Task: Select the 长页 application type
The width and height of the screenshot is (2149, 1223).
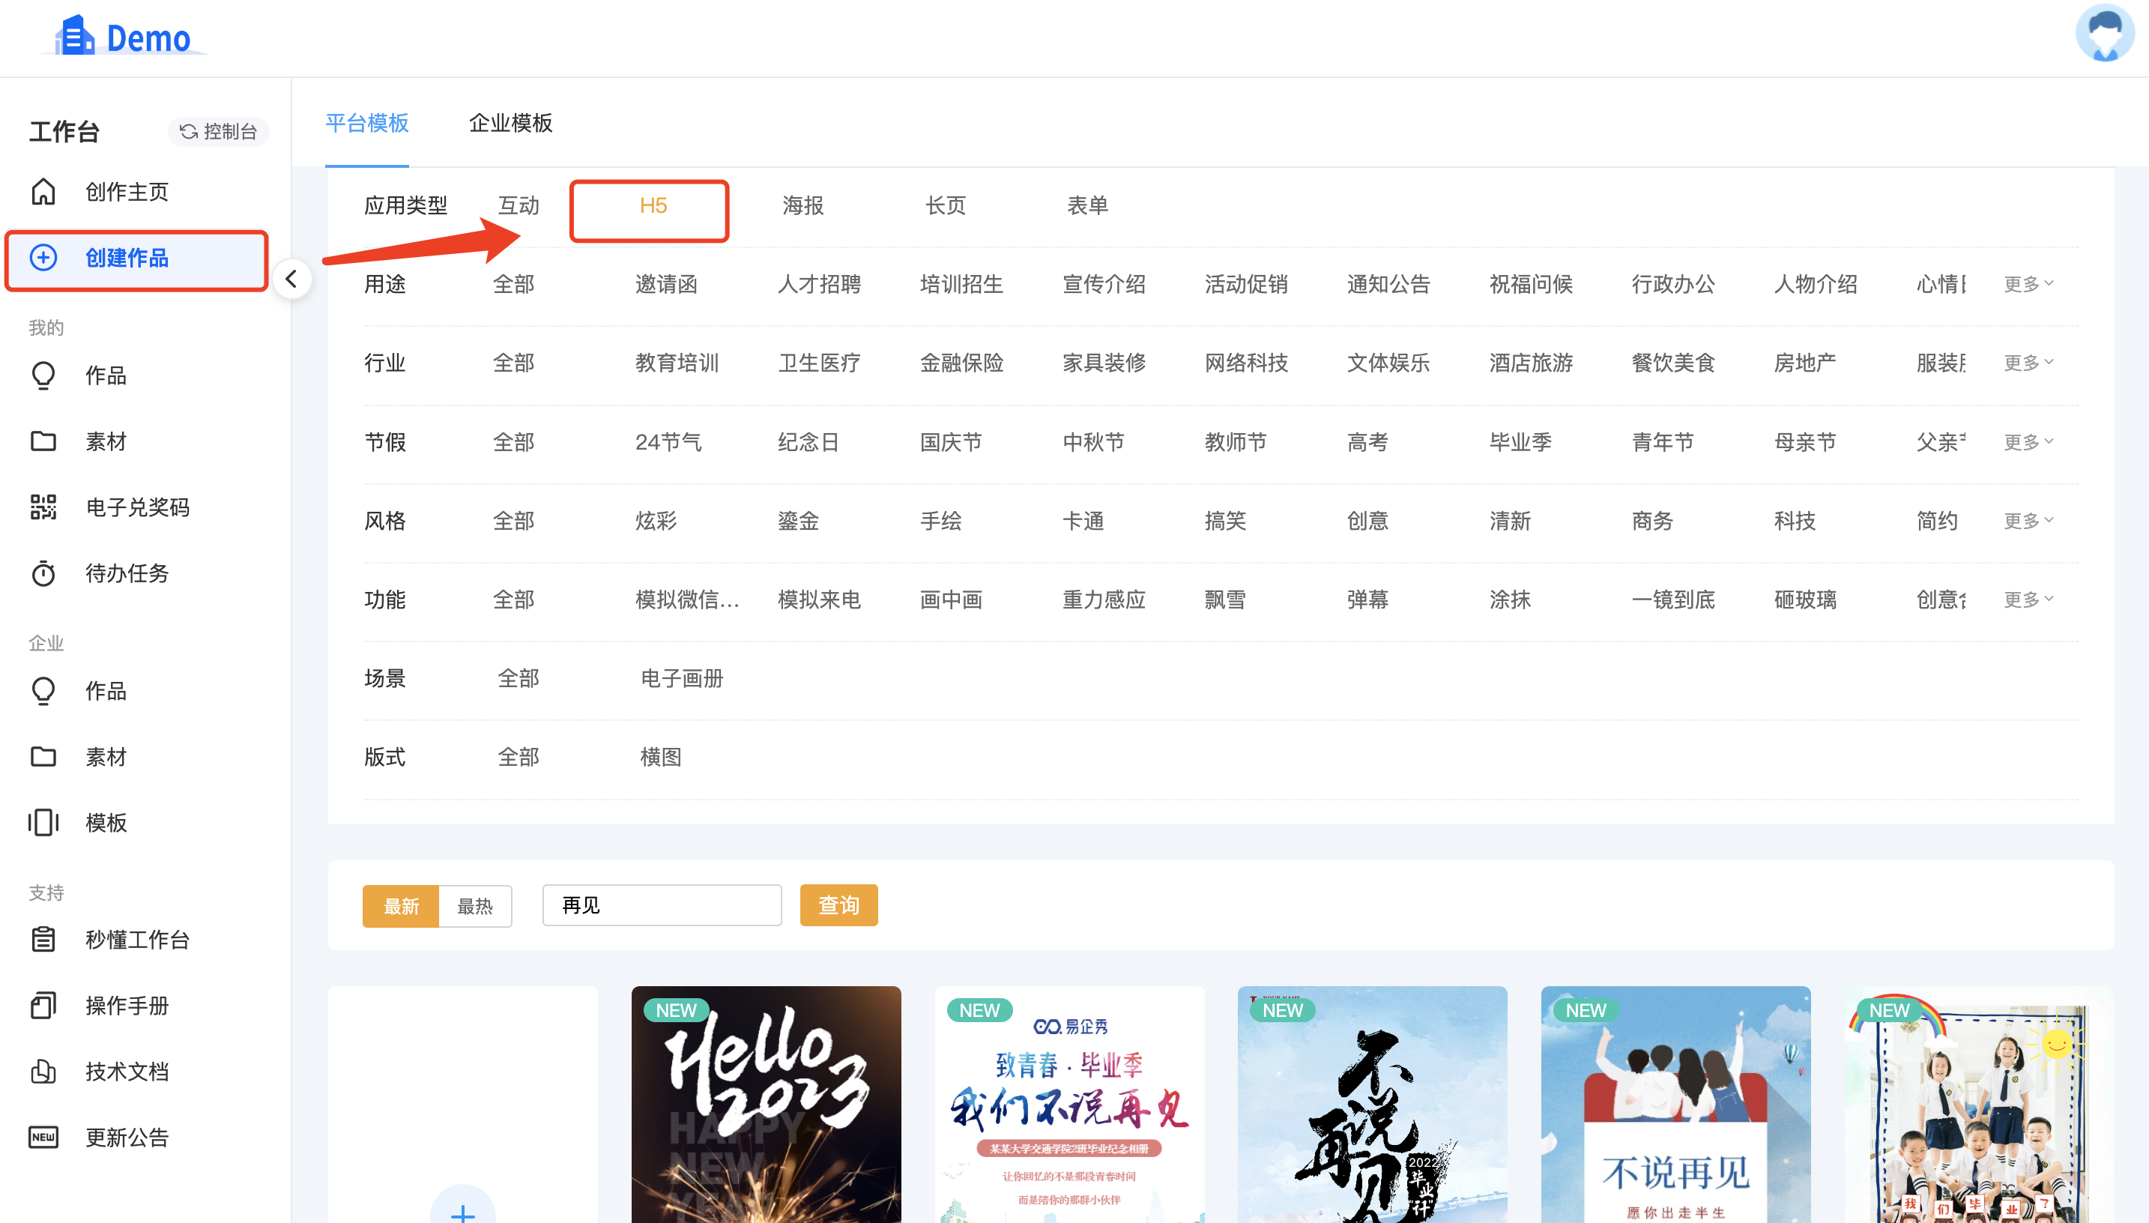Action: 946,206
